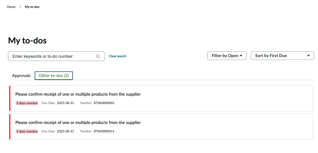Click the overdue badge on RTSK0000014

click(x=27, y=131)
